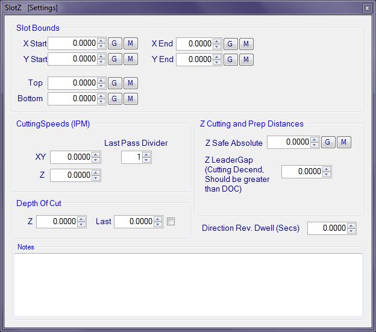Click inside the Notes text area
Screen dimensions: 376x332
pos(187,284)
